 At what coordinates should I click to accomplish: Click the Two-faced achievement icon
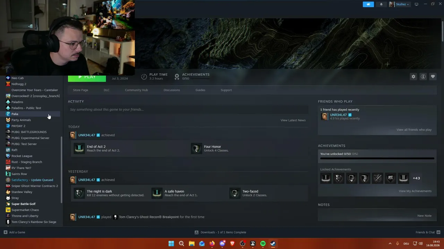click(235, 193)
